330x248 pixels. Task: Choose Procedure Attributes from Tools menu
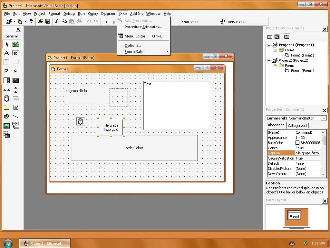(143, 27)
